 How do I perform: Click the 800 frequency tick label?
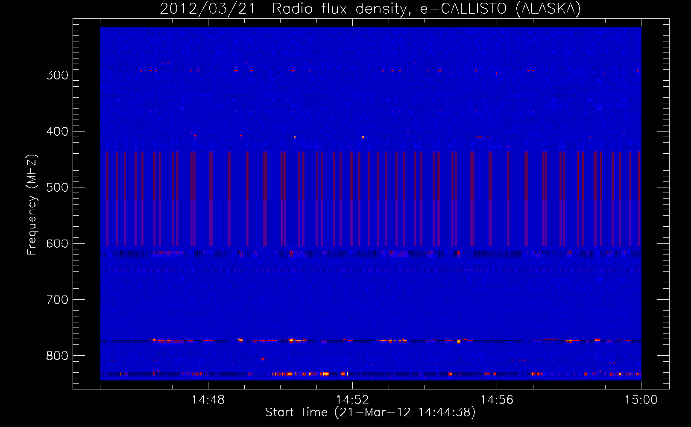tap(57, 356)
